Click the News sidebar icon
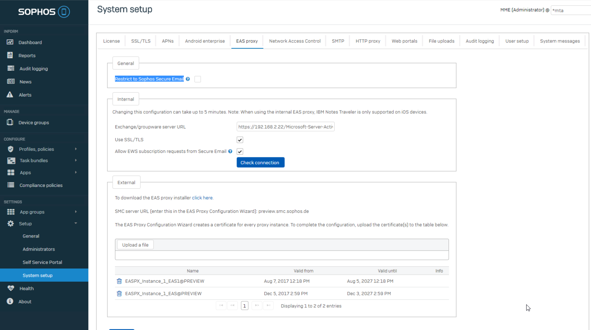Viewport: 591px width, 330px height. coord(11,82)
